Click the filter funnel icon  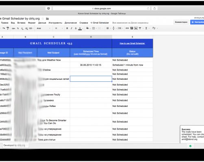tap(140, 28)
